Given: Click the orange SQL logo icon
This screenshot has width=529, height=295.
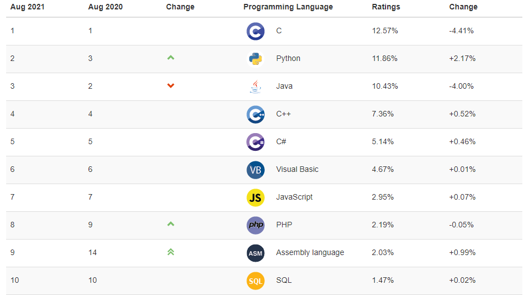Looking at the screenshot, I should pos(255,281).
